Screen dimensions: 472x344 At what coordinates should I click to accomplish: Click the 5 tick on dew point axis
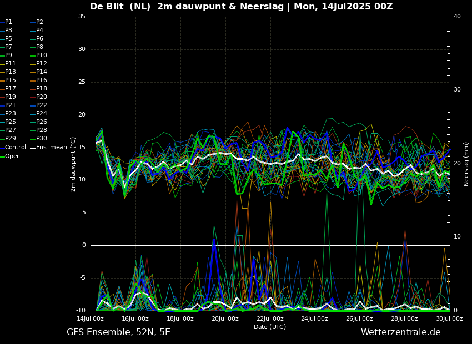(x=84, y=213)
